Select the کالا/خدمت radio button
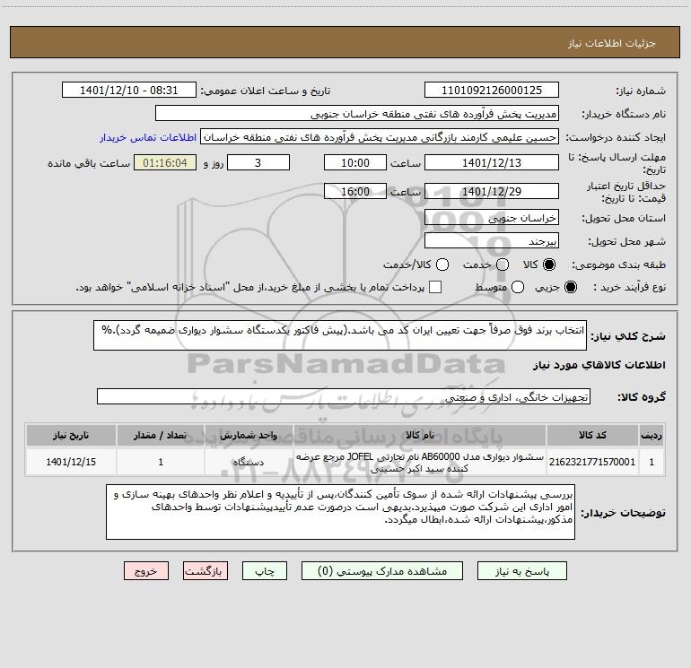The height and width of the screenshot is (668, 691). pyautogui.click(x=442, y=265)
